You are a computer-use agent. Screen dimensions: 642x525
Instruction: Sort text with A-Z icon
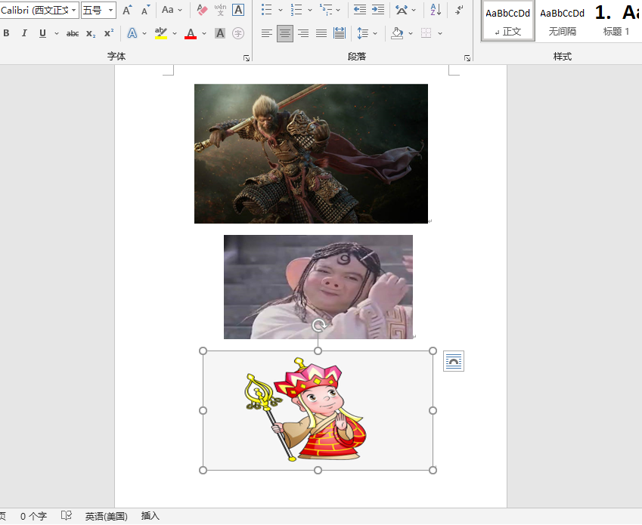tap(436, 10)
